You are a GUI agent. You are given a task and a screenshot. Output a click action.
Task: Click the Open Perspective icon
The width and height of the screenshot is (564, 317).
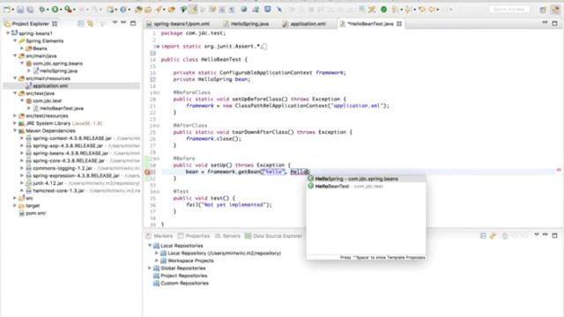[x=543, y=10]
